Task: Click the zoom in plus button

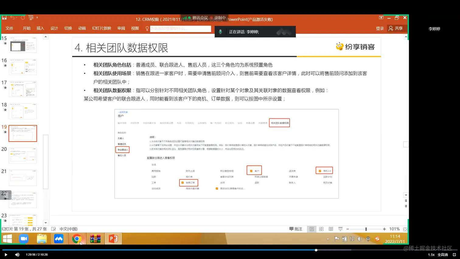Action: (385, 229)
